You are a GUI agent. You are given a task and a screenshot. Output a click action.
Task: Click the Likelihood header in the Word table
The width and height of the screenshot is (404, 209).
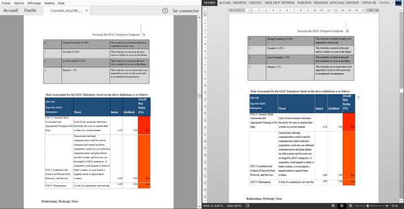[x=333, y=108]
